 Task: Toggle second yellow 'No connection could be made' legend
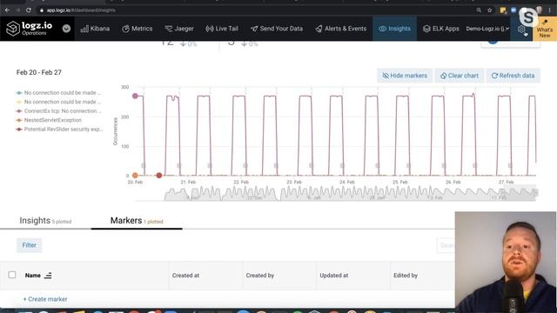click(x=58, y=102)
